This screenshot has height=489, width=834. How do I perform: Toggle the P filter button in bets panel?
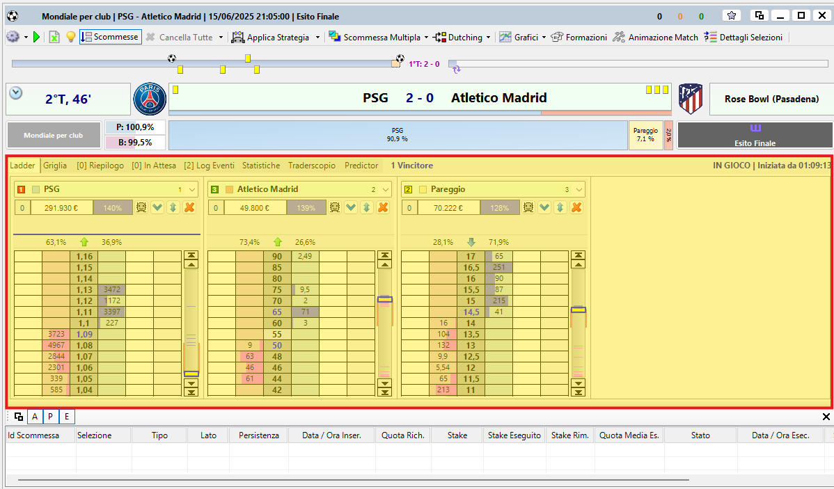pos(50,417)
